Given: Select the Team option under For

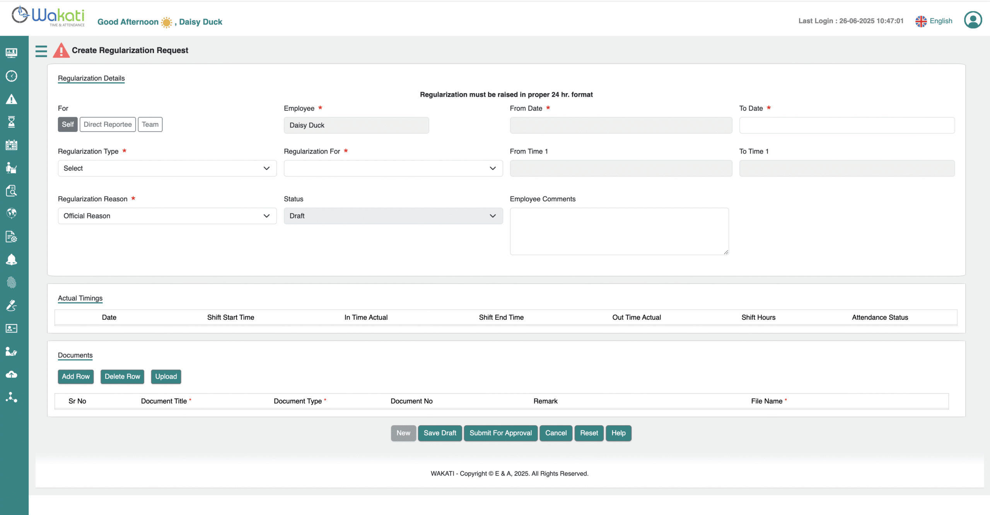Looking at the screenshot, I should (x=150, y=124).
